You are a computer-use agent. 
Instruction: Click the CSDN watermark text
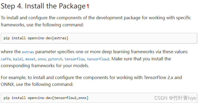[175, 98]
